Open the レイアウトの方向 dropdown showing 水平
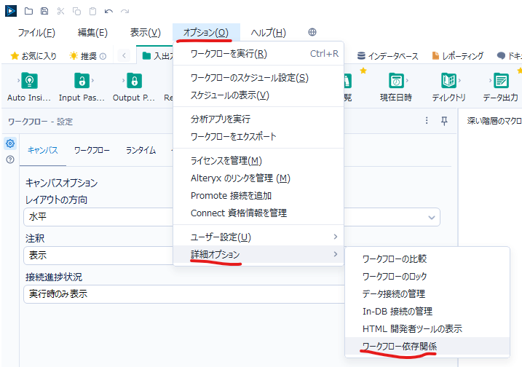Viewport: 522px width, 367px height. click(x=232, y=217)
